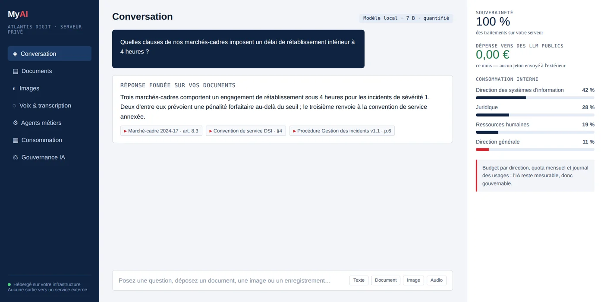Open the Consommation page
Screen dimensions: 604x302
tap(50, 140)
